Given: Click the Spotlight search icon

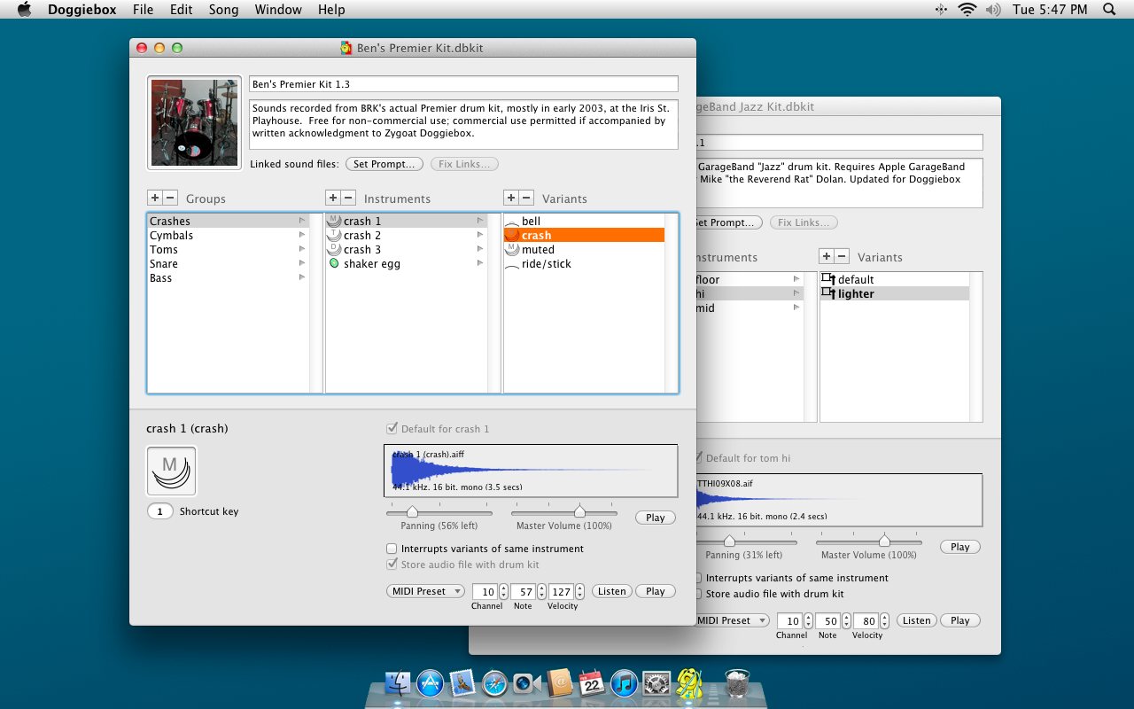Looking at the screenshot, I should click(1109, 10).
